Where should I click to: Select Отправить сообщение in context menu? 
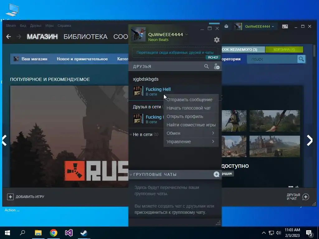(191, 100)
